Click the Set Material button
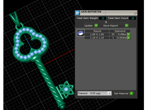147x110 pixels. point(122,94)
